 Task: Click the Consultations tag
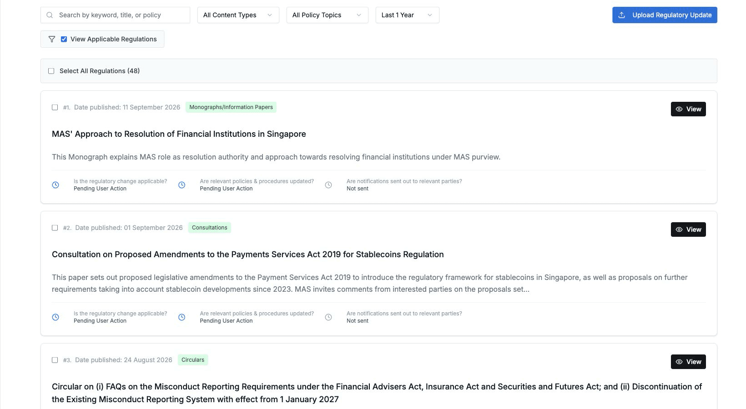[x=210, y=228]
